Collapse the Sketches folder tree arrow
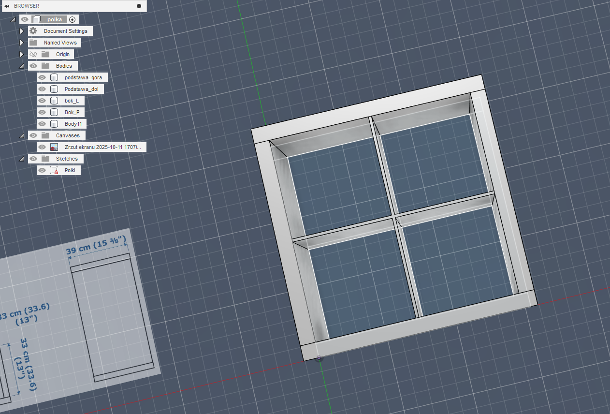Viewport: 610px width, 414px height. pyautogui.click(x=21, y=159)
